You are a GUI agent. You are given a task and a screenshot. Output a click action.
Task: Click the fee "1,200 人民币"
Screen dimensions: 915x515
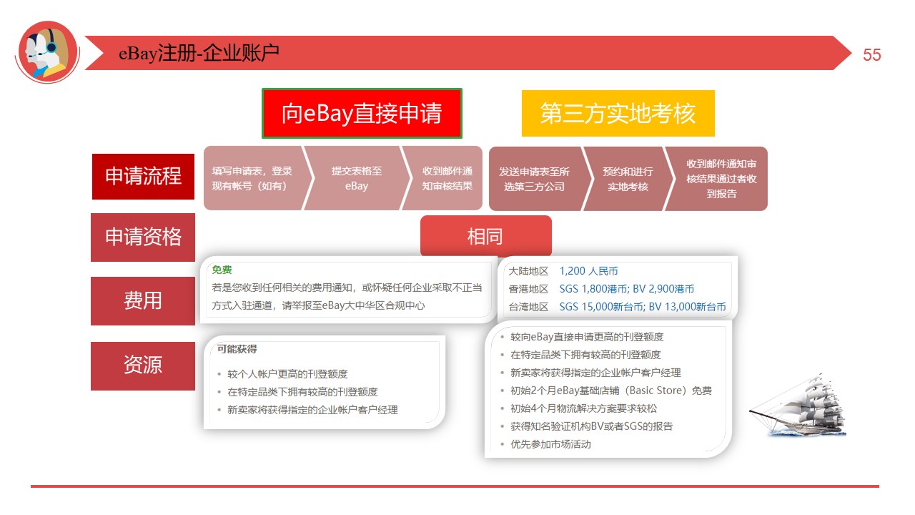[x=588, y=271]
